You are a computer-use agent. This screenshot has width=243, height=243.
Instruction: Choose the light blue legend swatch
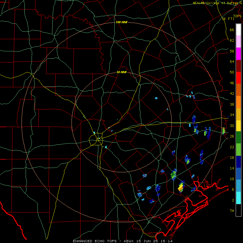pos(238,186)
